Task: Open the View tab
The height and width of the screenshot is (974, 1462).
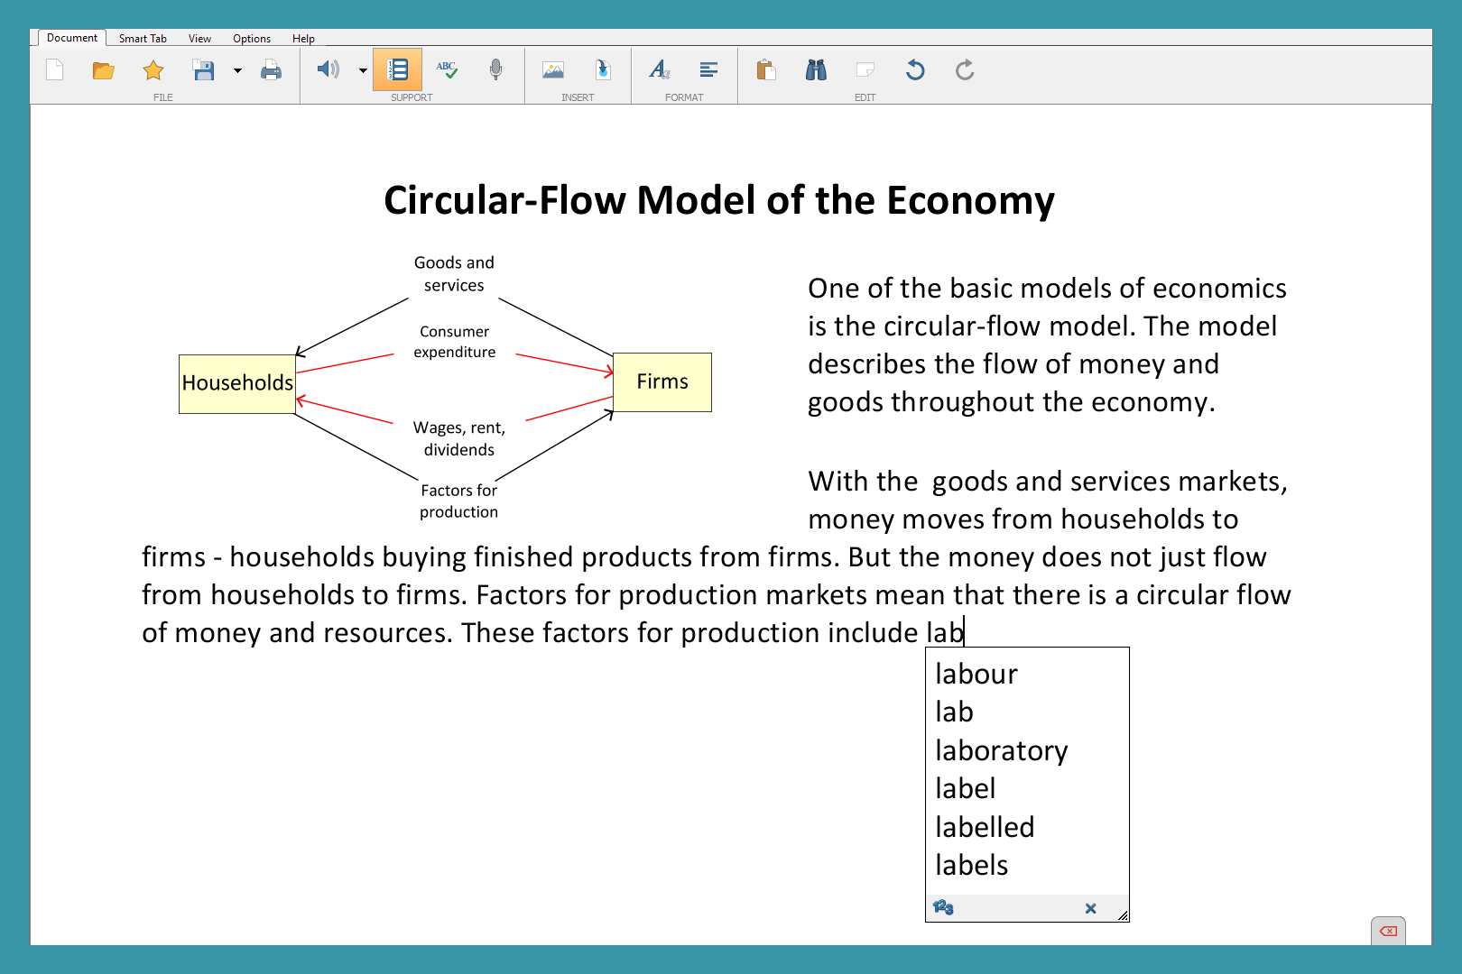Action: (199, 39)
